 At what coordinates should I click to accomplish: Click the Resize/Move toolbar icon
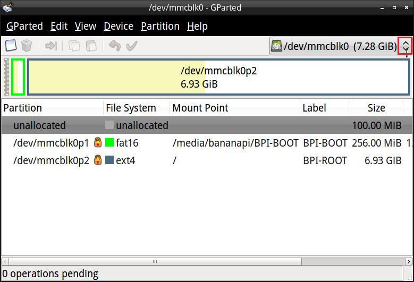click(51, 46)
